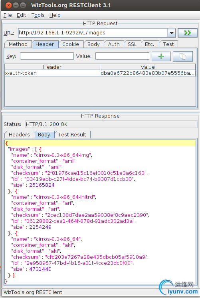Select the Header request tab

(x=45, y=44)
